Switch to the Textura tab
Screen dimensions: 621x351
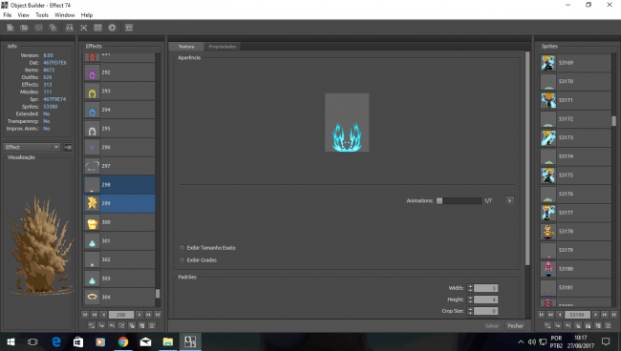tap(186, 47)
